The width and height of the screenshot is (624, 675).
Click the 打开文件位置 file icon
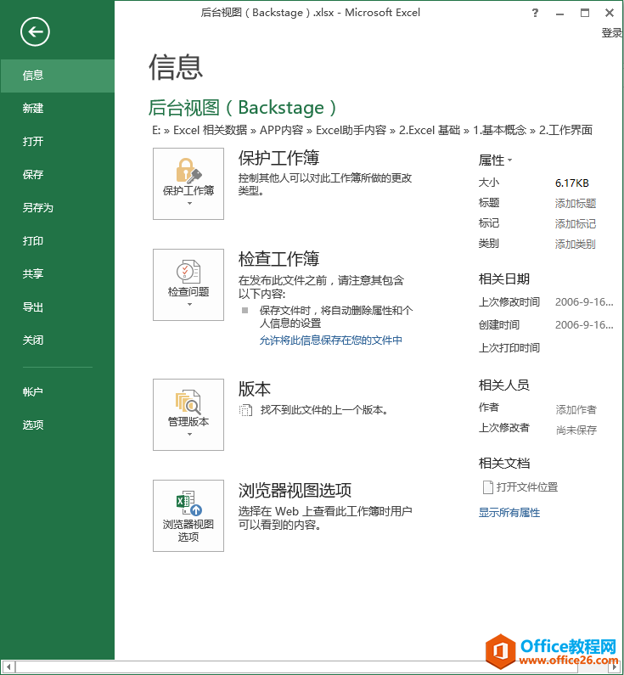[488, 487]
